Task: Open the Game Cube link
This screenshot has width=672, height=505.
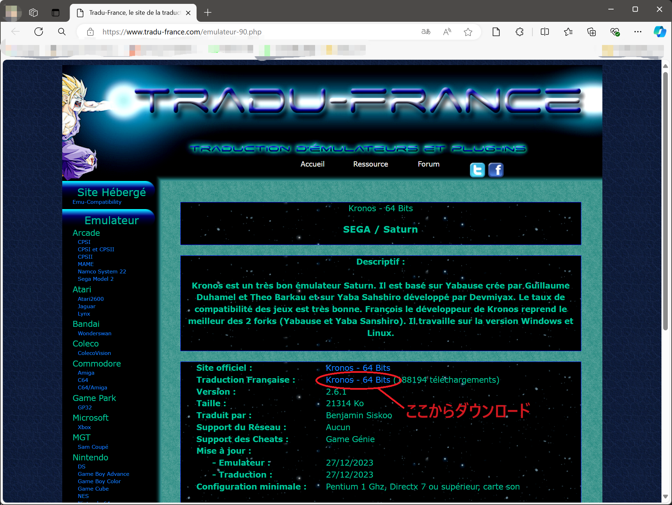Action: pyautogui.click(x=93, y=489)
